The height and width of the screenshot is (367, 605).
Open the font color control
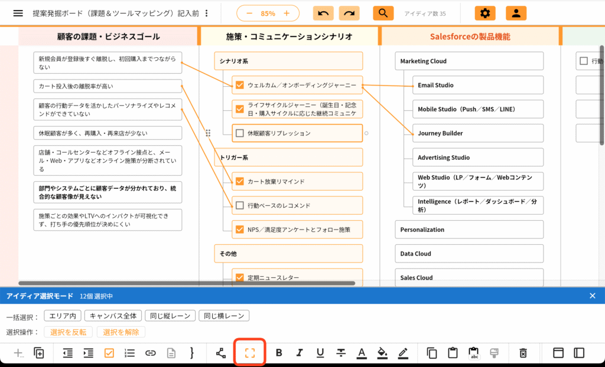pos(361,352)
